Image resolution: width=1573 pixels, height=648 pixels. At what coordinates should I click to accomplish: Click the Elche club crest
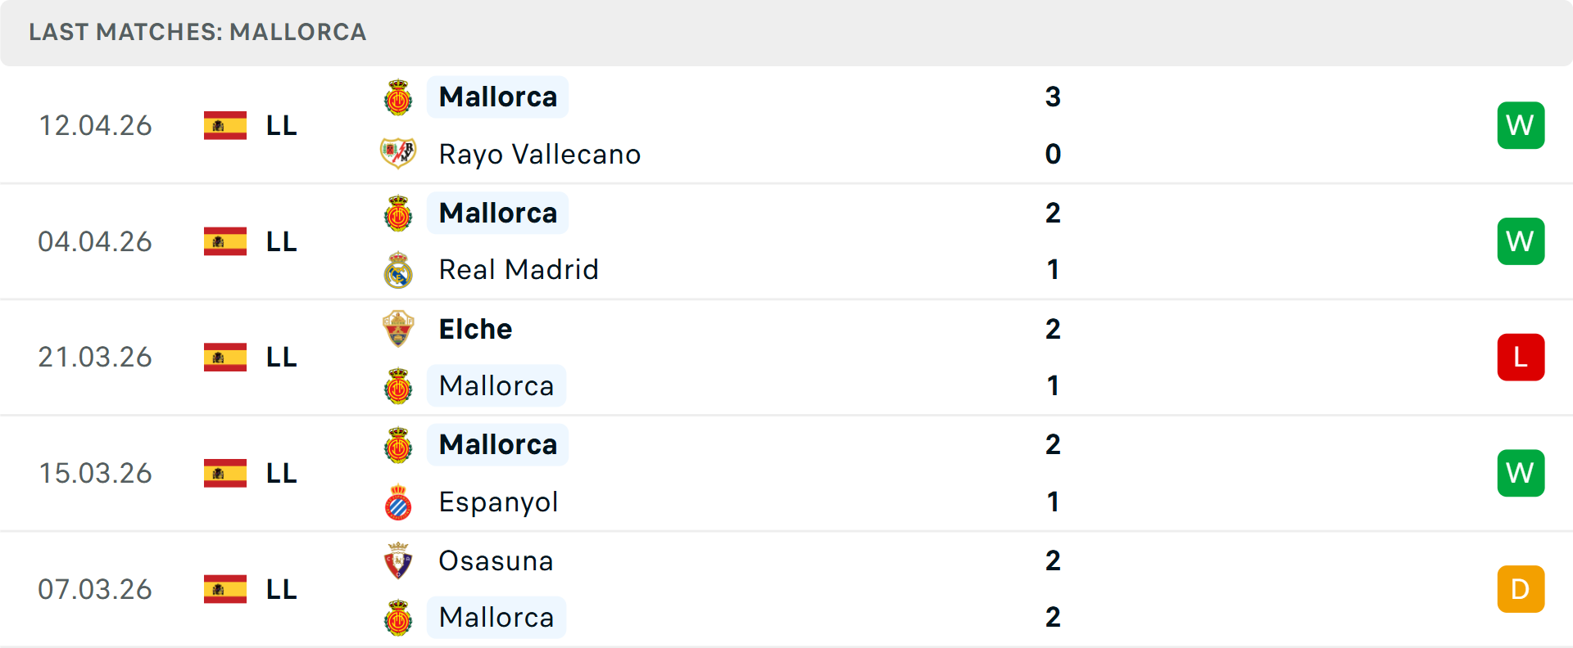click(x=398, y=329)
